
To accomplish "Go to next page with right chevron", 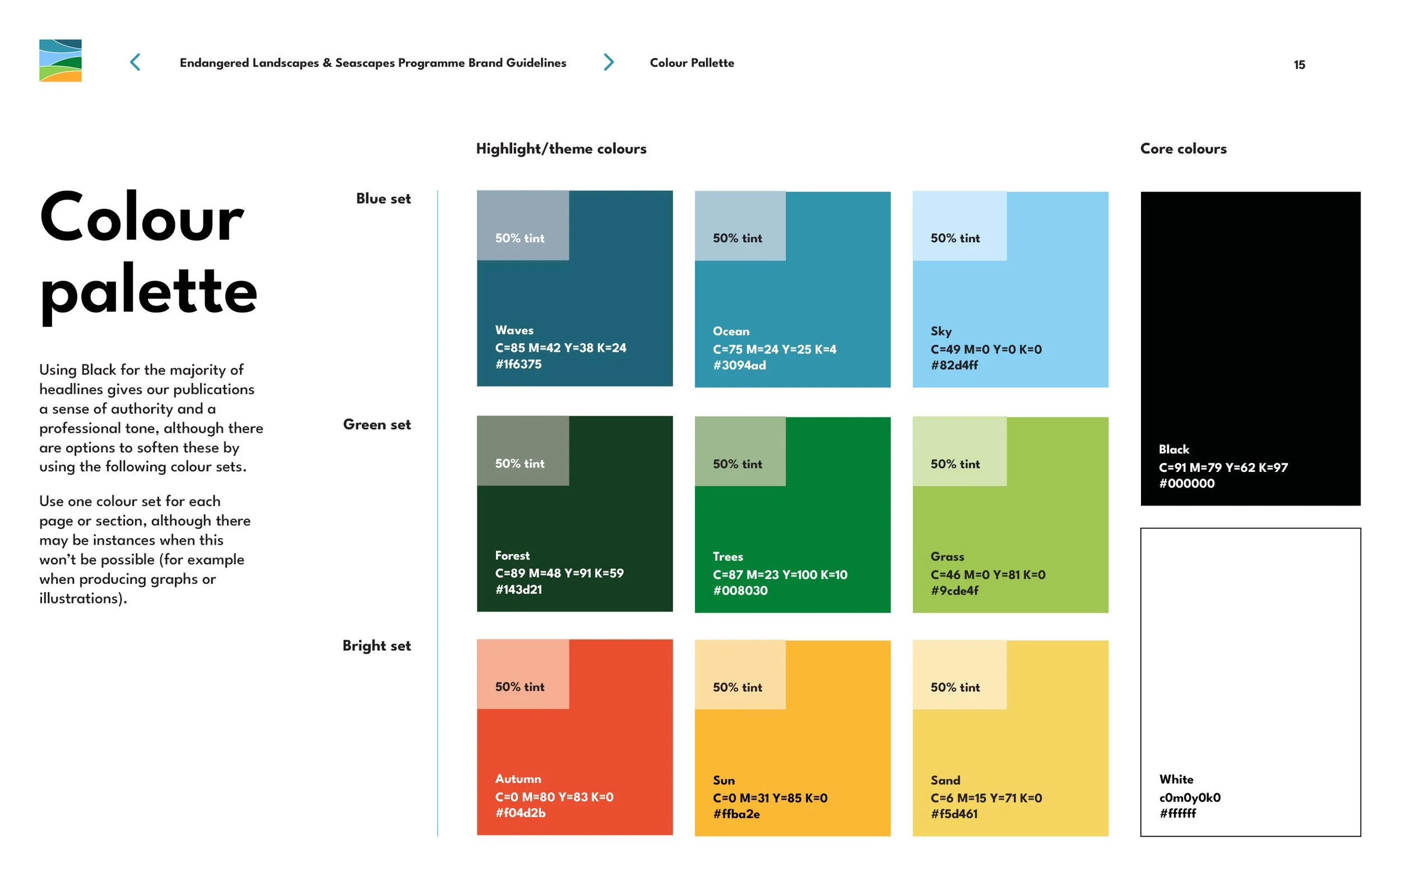I will tap(608, 62).
